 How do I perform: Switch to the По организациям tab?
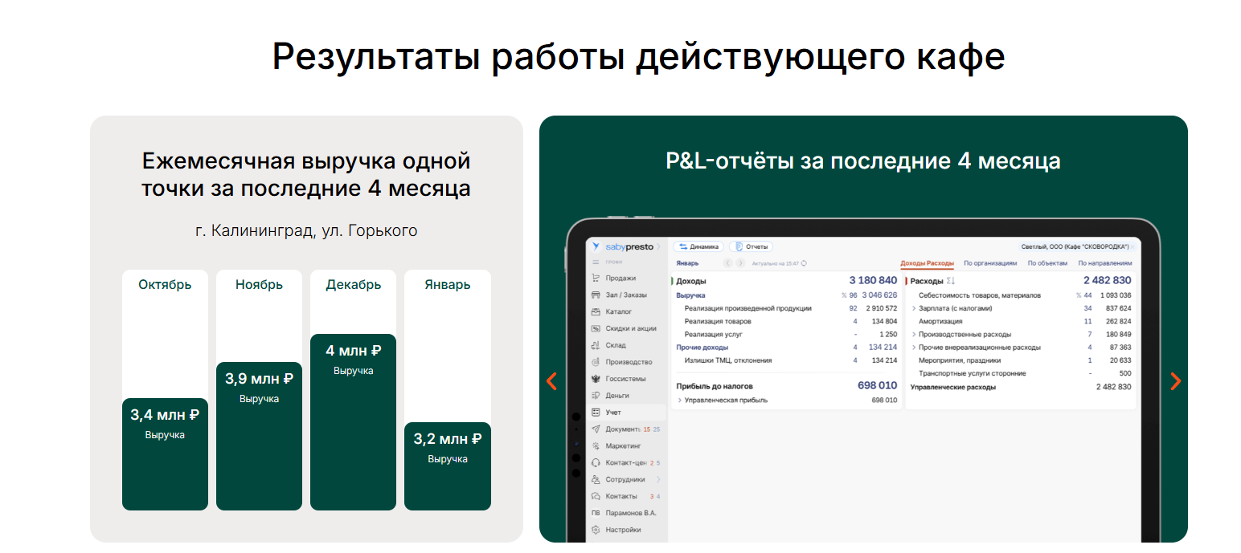[x=990, y=263]
